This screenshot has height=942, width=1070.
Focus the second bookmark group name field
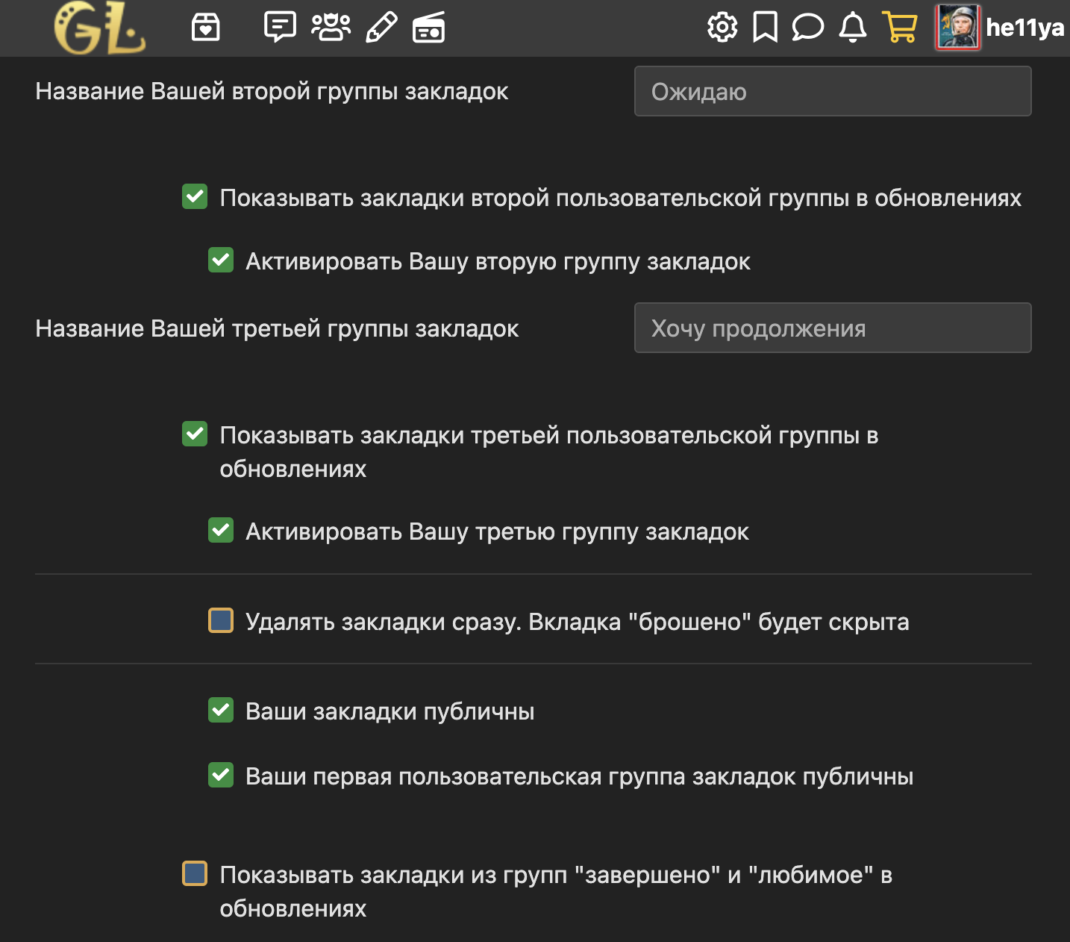[832, 92]
